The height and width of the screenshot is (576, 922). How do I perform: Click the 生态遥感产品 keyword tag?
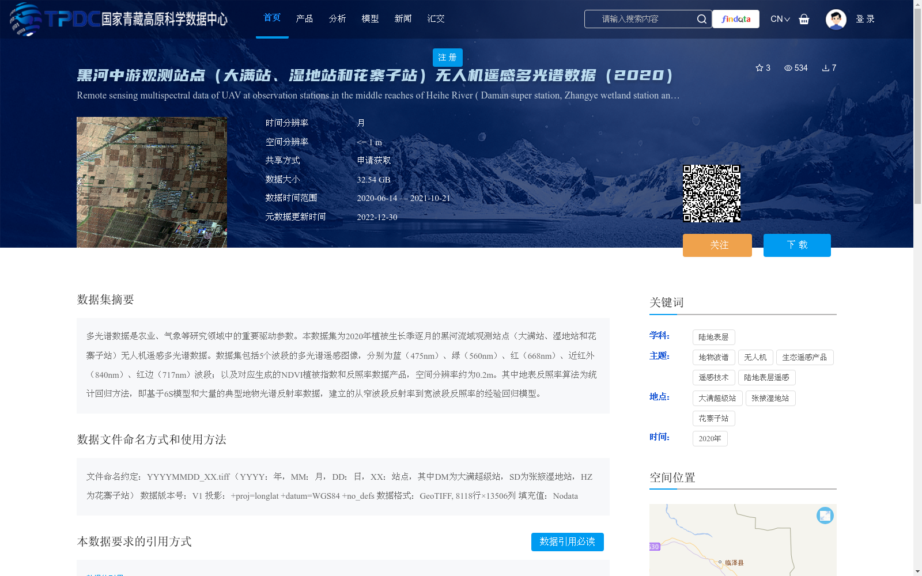point(804,358)
